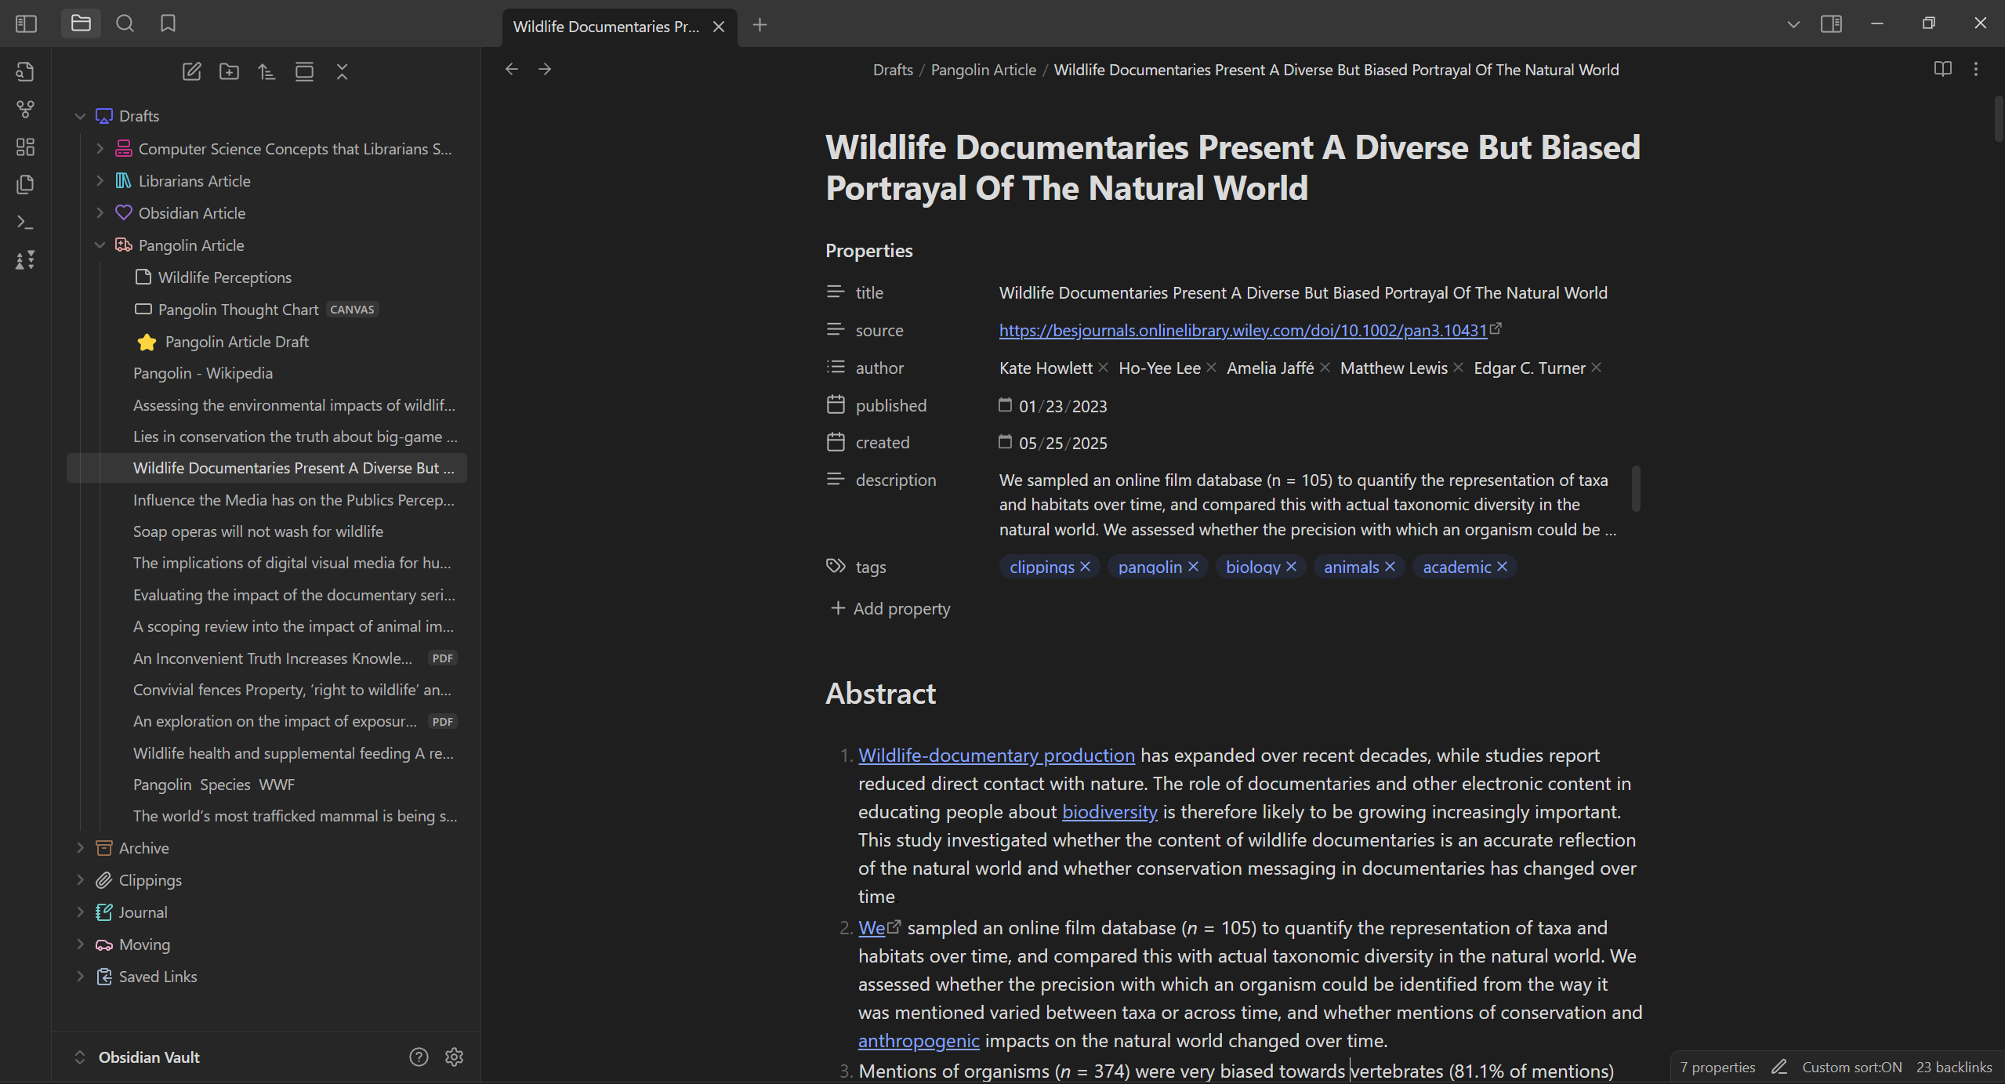
Task: Click Add property
Action: pyautogui.click(x=890, y=608)
